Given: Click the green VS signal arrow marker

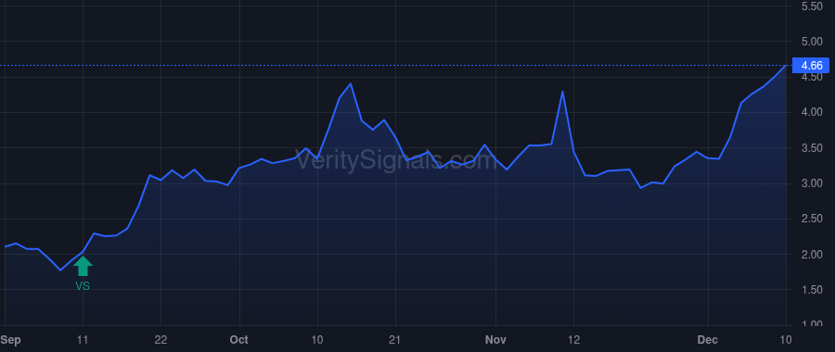Looking at the screenshot, I should coord(83,266).
